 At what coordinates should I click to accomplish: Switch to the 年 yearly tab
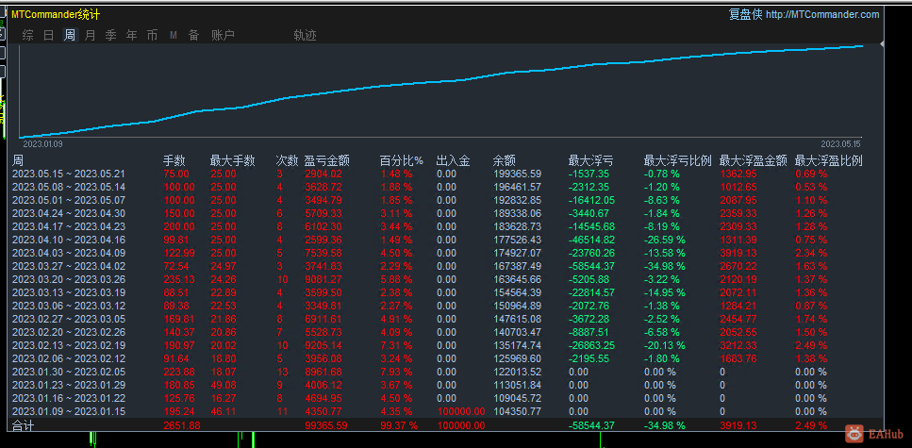131,36
